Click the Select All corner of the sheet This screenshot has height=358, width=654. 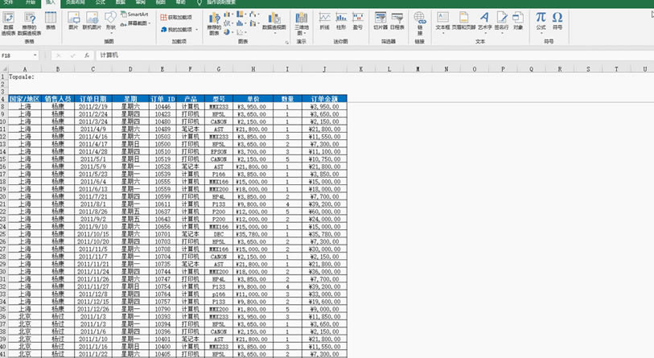pyautogui.click(x=4, y=69)
